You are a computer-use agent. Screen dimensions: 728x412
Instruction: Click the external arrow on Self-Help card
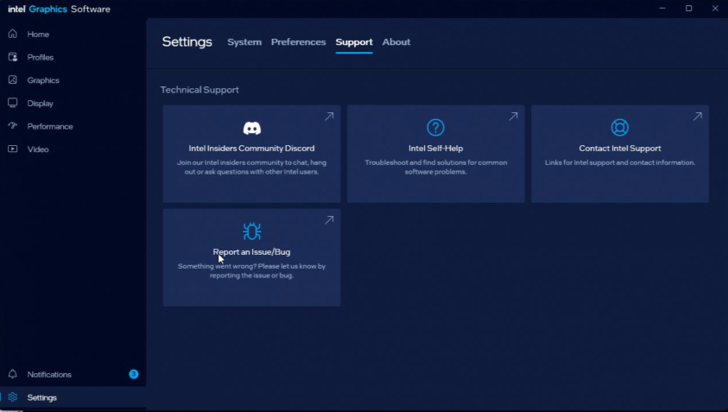point(513,117)
